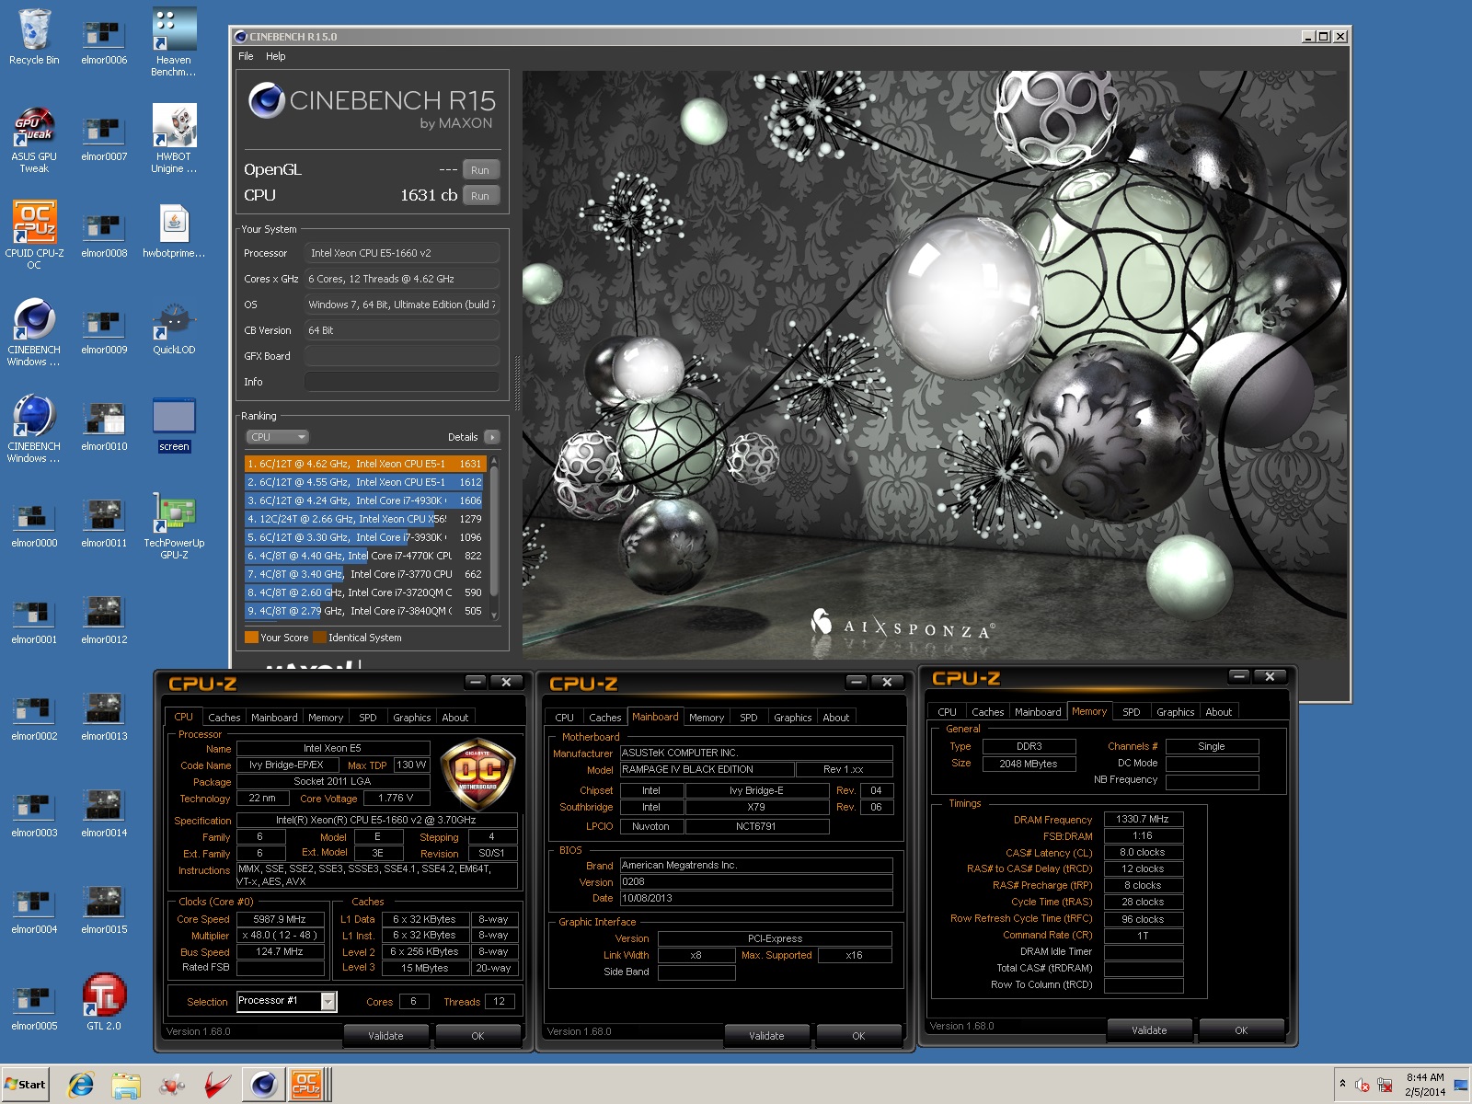
Task: Open elmor0006 screenshot file
Action: (104, 41)
